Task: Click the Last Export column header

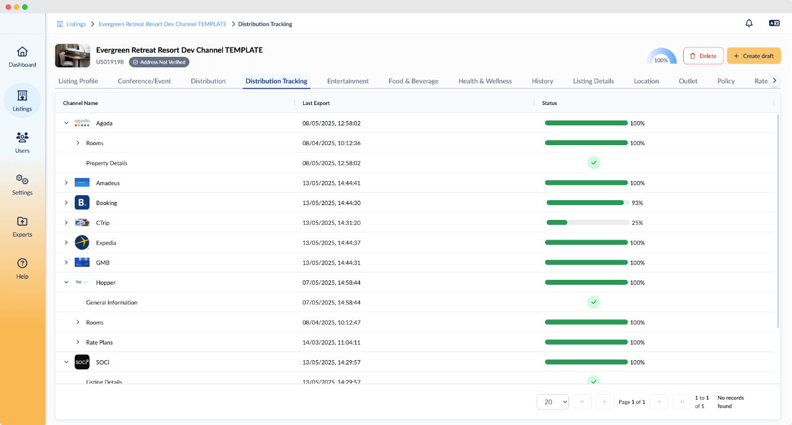Action: [316, 103]
